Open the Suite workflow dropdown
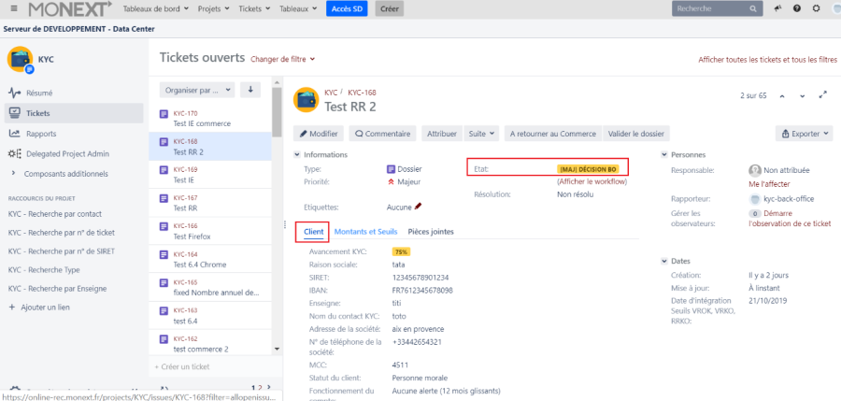This screenshot has width=841, height=401. [483, 134]
